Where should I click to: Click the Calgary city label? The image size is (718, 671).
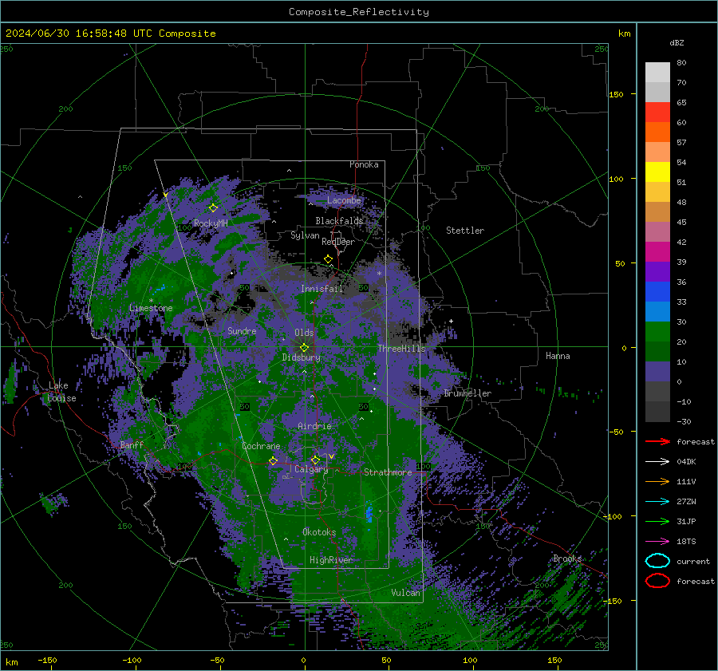pos(311,469)
